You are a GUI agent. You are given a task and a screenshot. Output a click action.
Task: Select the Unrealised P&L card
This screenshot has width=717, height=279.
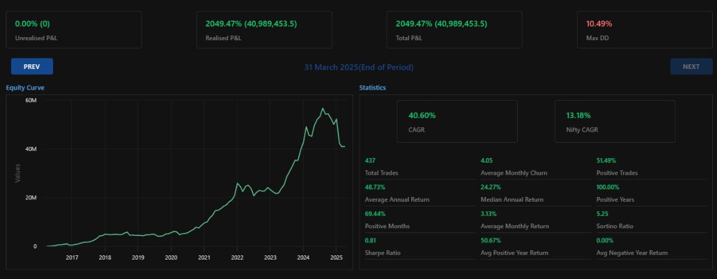[x=74, y=30]
